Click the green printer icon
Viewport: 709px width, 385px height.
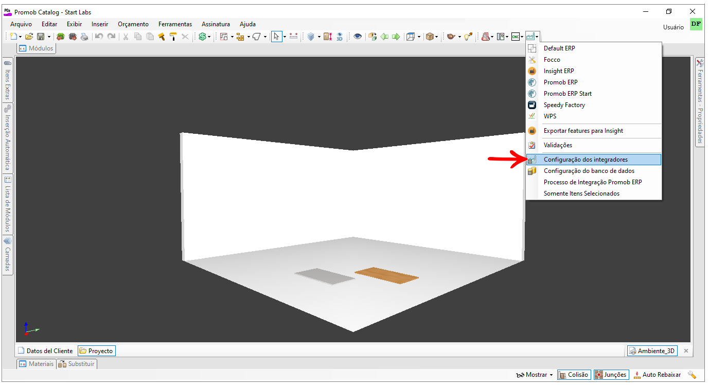(60, 37)
